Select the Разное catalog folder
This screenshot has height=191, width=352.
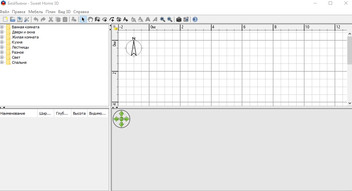tap(18, 52)
